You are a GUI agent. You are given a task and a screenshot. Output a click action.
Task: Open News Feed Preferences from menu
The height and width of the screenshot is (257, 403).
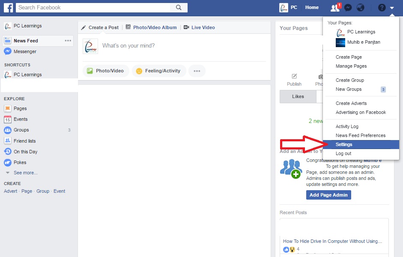tap(361, 135)
